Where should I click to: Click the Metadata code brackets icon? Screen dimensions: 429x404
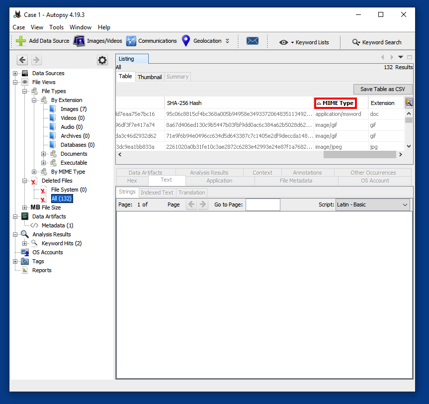(34, 225)
